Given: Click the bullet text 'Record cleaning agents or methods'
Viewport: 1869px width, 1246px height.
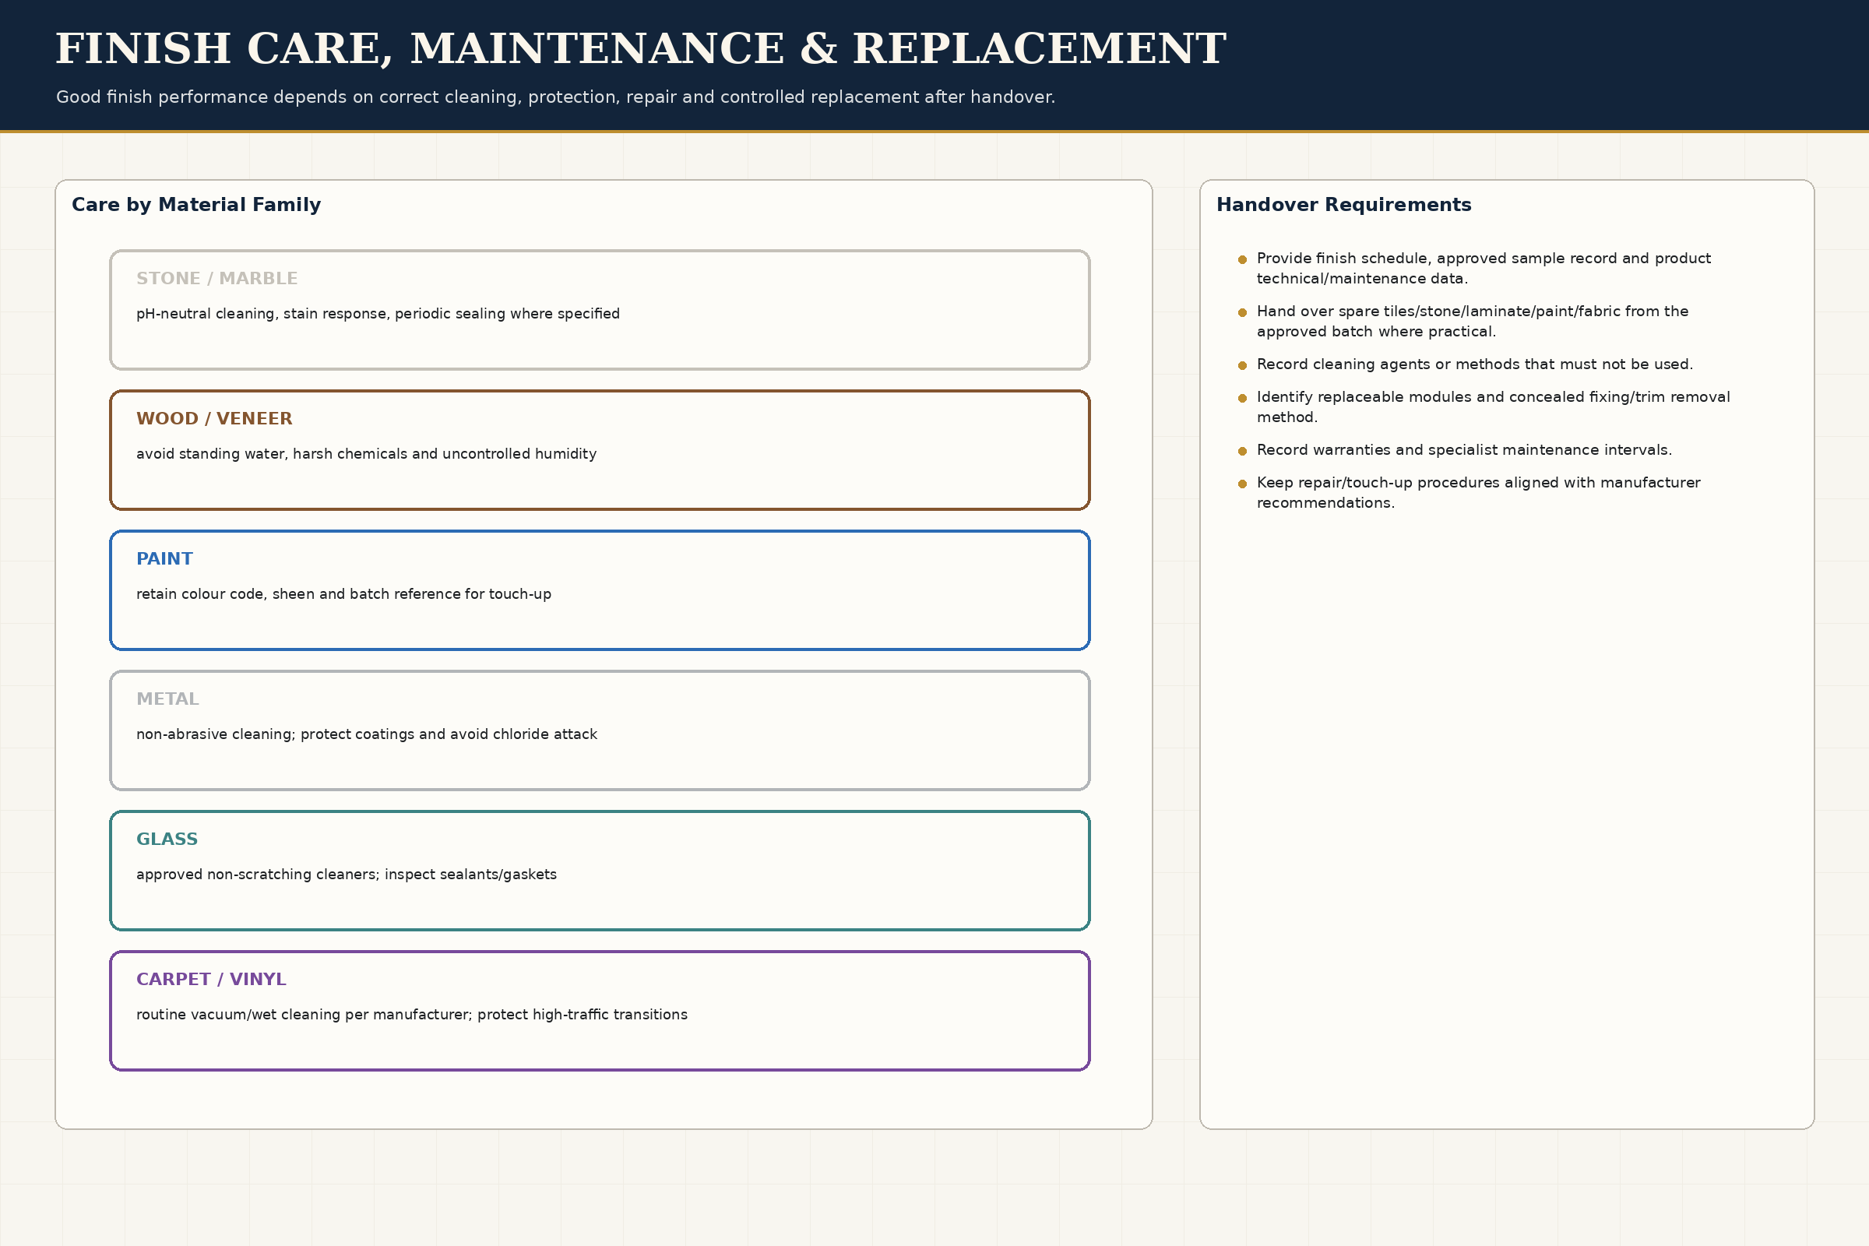Looking at the screenshot, I should tap(1475, 364).
